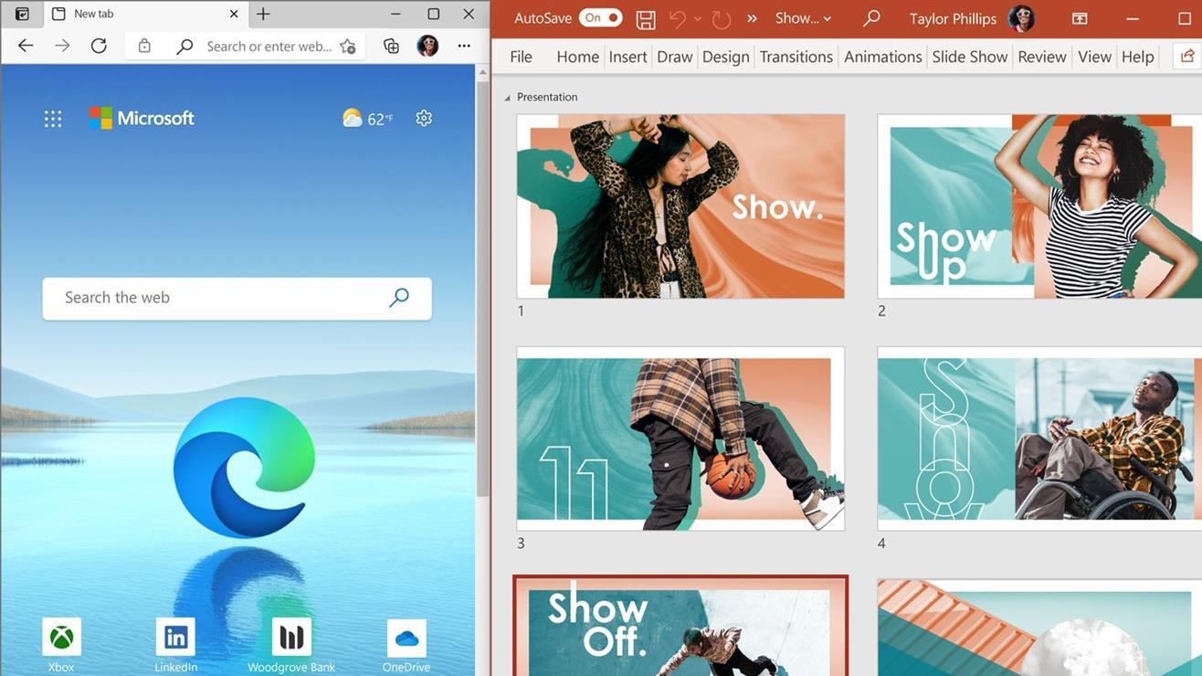Open the View ribbon tab
This screenshot has width=1202, height=676.
click(x=1094, y=57)
